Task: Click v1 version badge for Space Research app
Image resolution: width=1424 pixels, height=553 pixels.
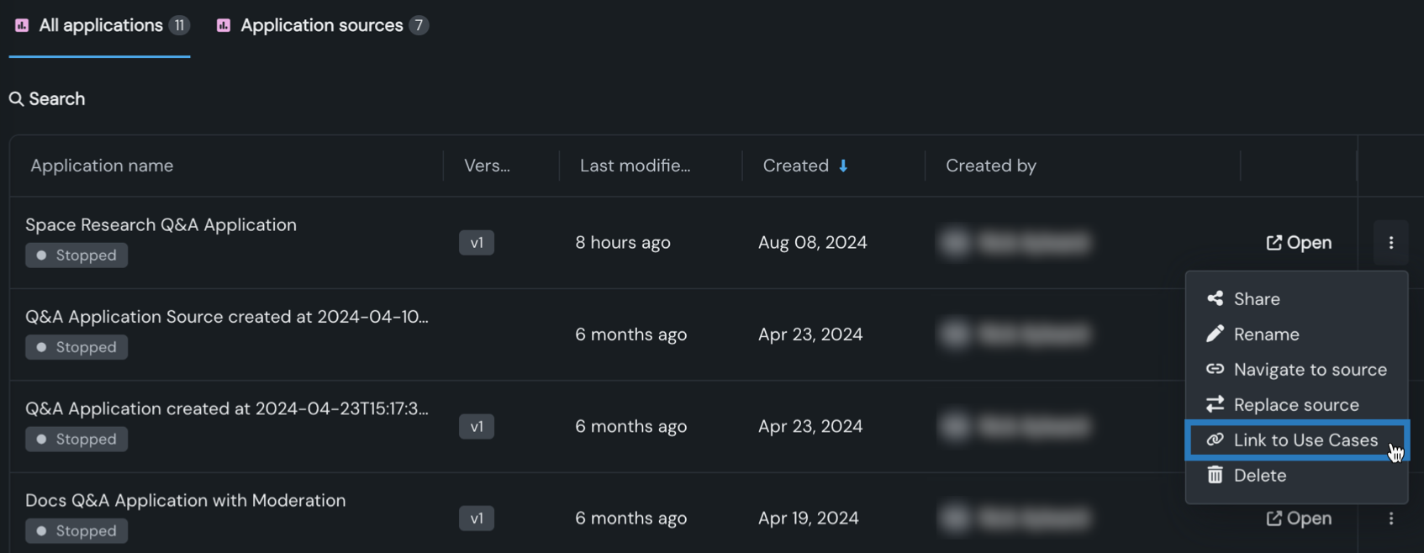Action: tap(477, 243)
